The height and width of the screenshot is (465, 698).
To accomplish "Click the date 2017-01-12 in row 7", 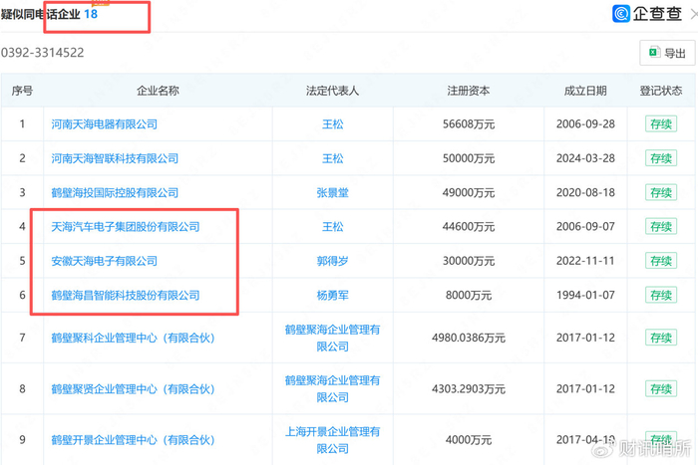I will point(585,338).
